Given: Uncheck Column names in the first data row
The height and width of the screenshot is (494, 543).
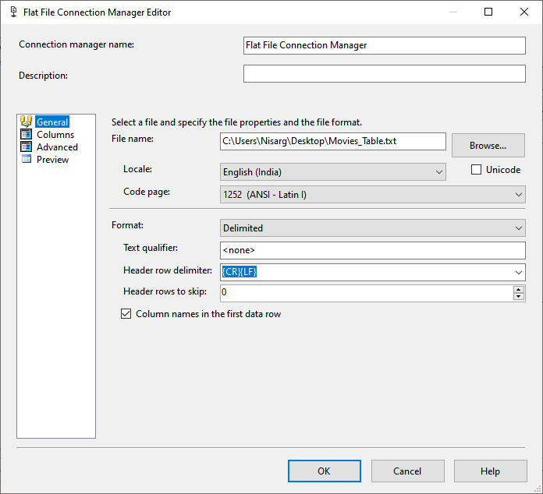Looking at the screenshot, I should [126, 314].
